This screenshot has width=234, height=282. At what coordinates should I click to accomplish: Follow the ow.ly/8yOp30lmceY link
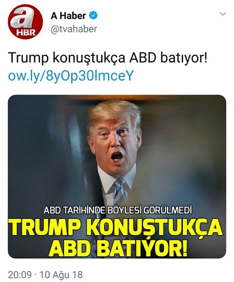(x=71, y=75)
